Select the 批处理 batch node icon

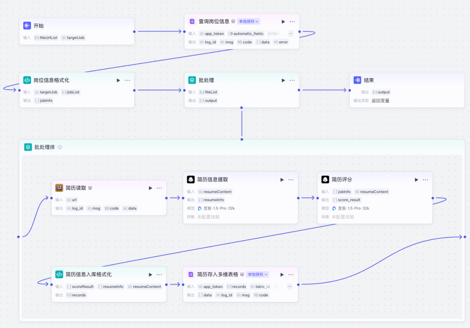click(192, 80)
